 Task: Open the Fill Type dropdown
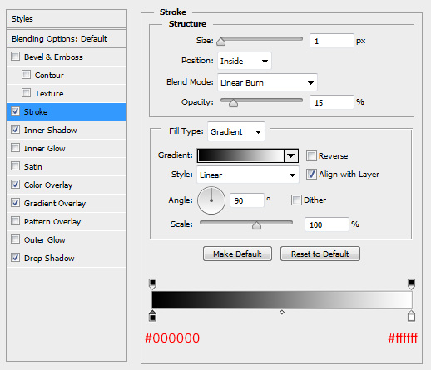(236, 131)
